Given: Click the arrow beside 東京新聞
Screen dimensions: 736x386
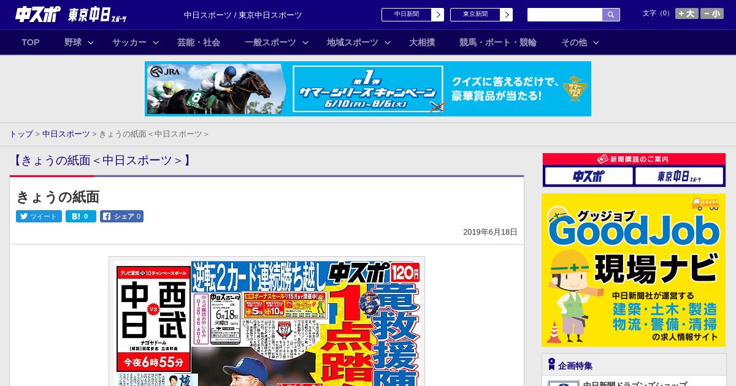Looking at the screenshot, I should coord(507,15).
